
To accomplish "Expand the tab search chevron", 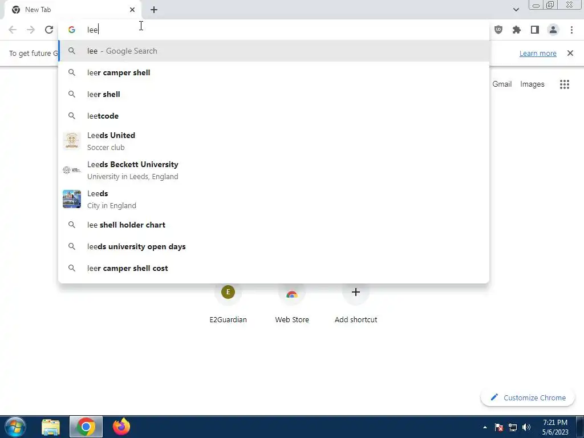I will (516, 10).
